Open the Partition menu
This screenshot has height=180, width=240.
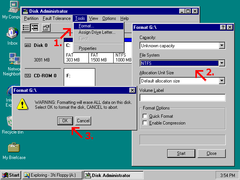point(31,18)
